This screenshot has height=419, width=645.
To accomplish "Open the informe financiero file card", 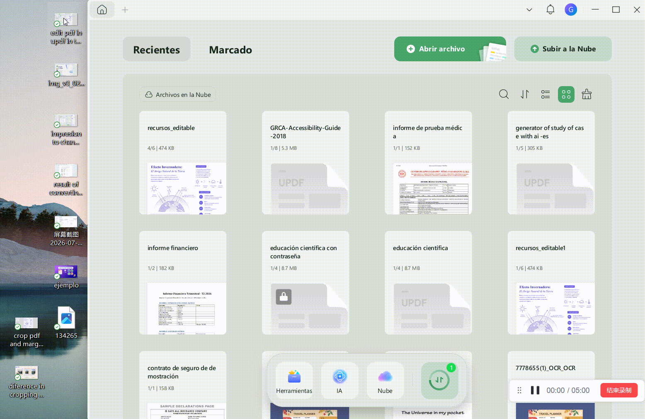I will pos(183,283).
